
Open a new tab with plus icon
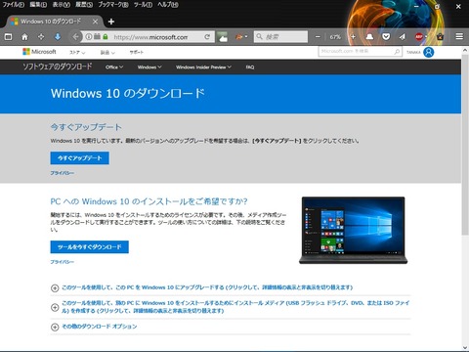pyautogui.click(x=111, y=22)
